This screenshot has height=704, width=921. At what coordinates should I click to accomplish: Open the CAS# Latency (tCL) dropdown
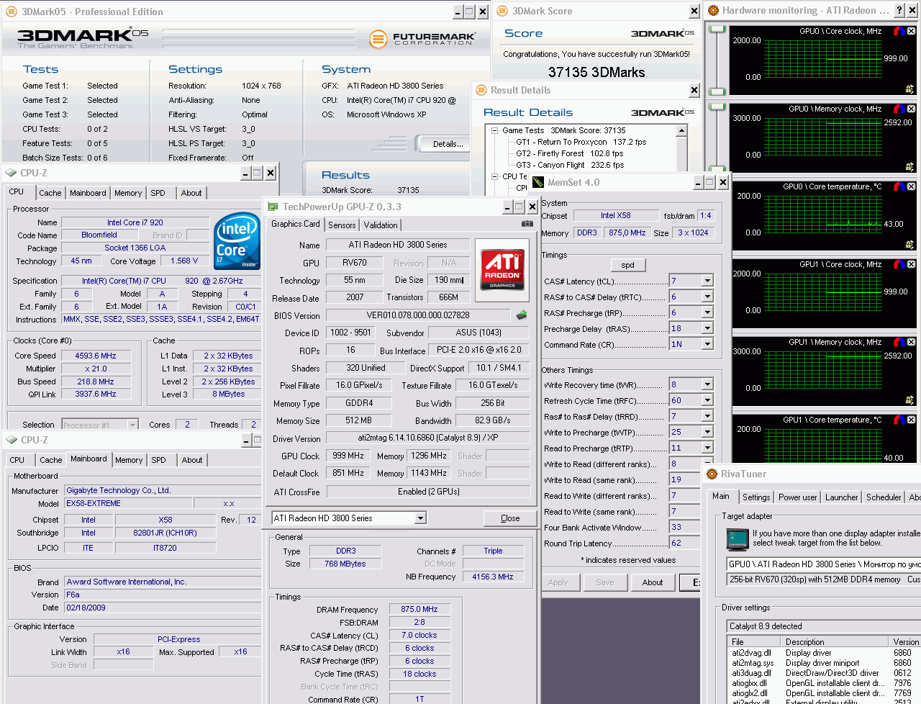[x=707, y=281]
